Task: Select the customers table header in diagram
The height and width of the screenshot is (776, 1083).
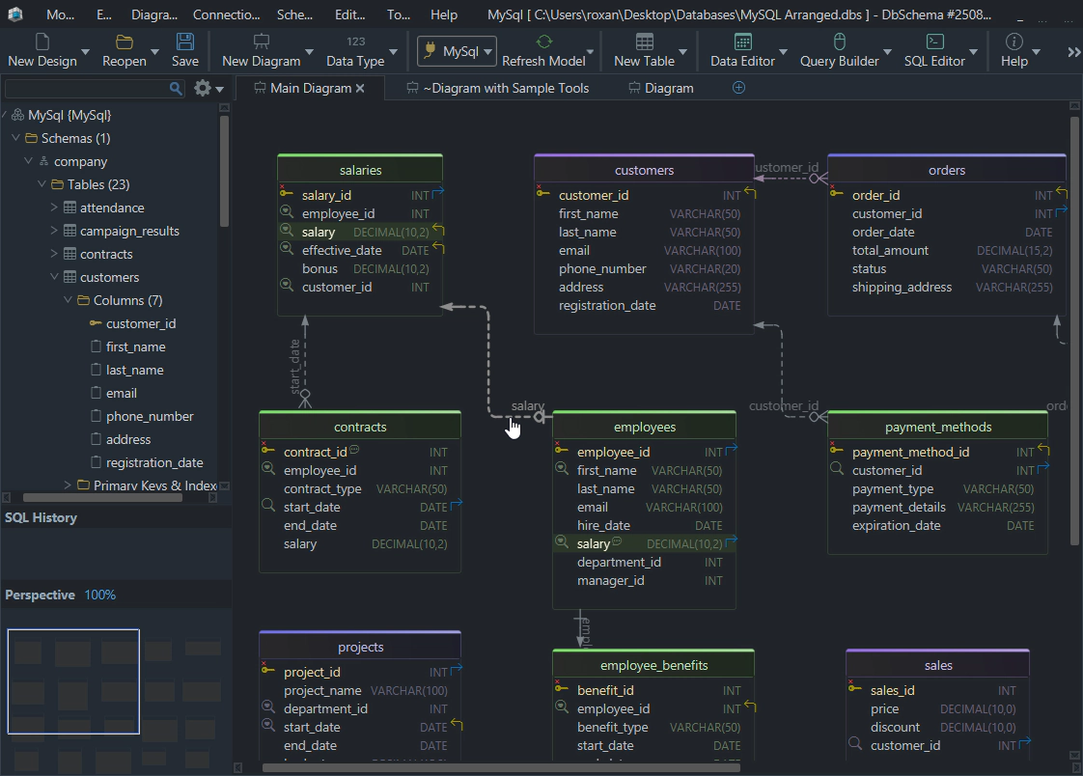Action: (x=644, y=170)
